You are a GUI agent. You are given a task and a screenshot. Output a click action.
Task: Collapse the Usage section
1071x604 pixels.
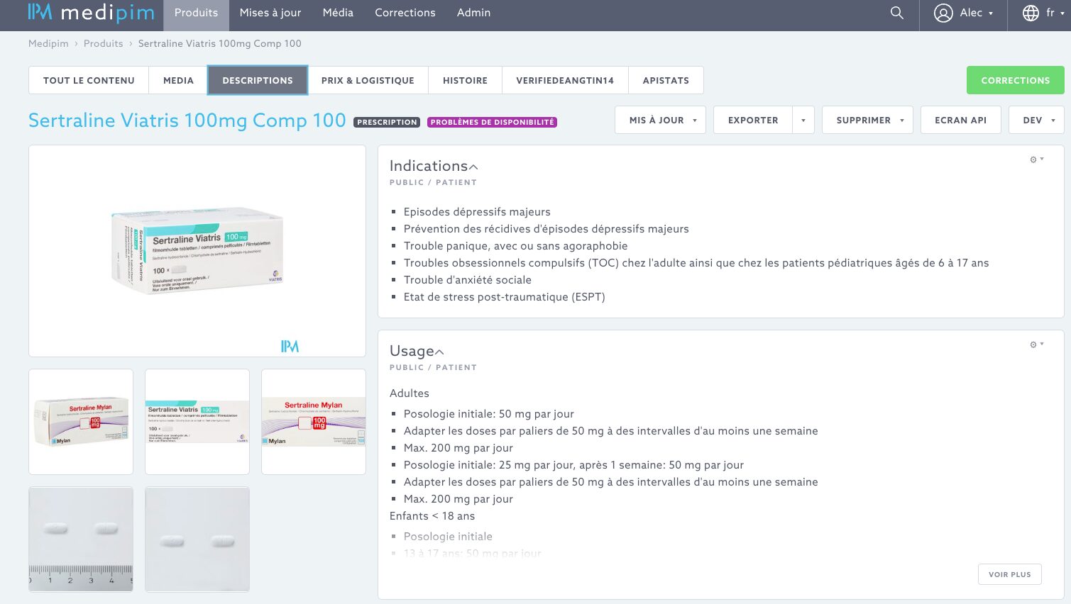(439, 352)
